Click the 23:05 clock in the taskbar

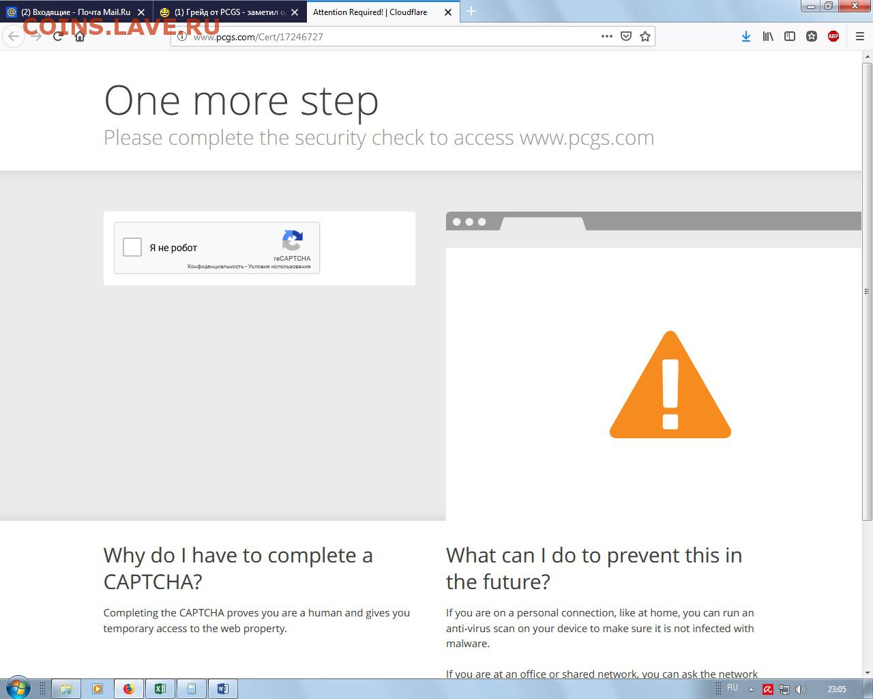(x=837, y=689)
